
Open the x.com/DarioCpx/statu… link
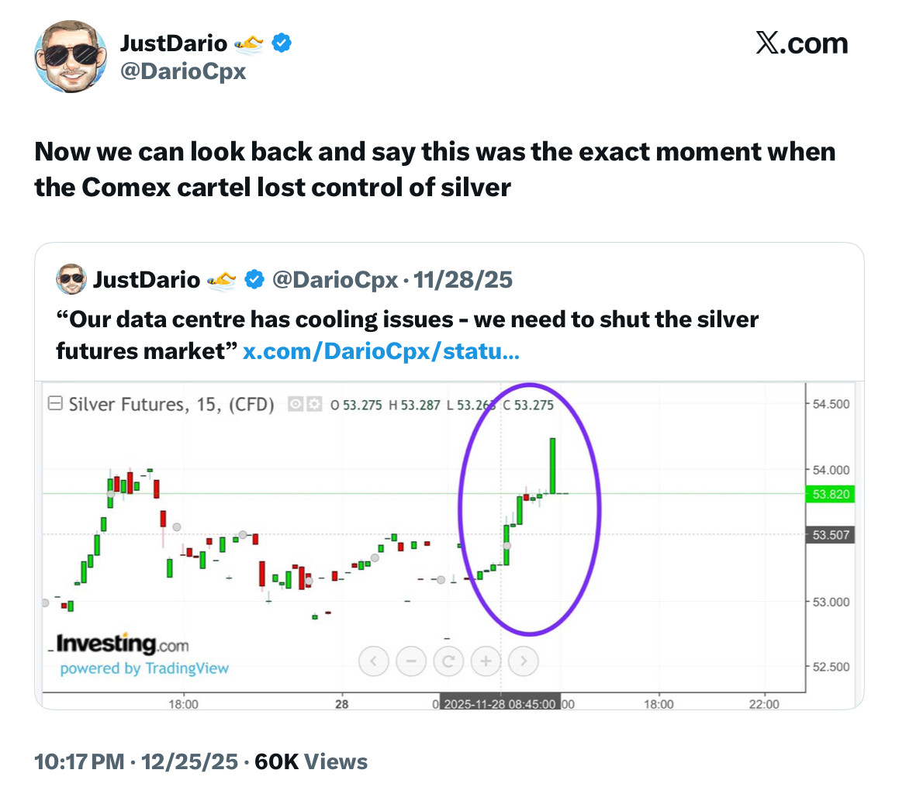pyautogui.click(x=381, y=351)
